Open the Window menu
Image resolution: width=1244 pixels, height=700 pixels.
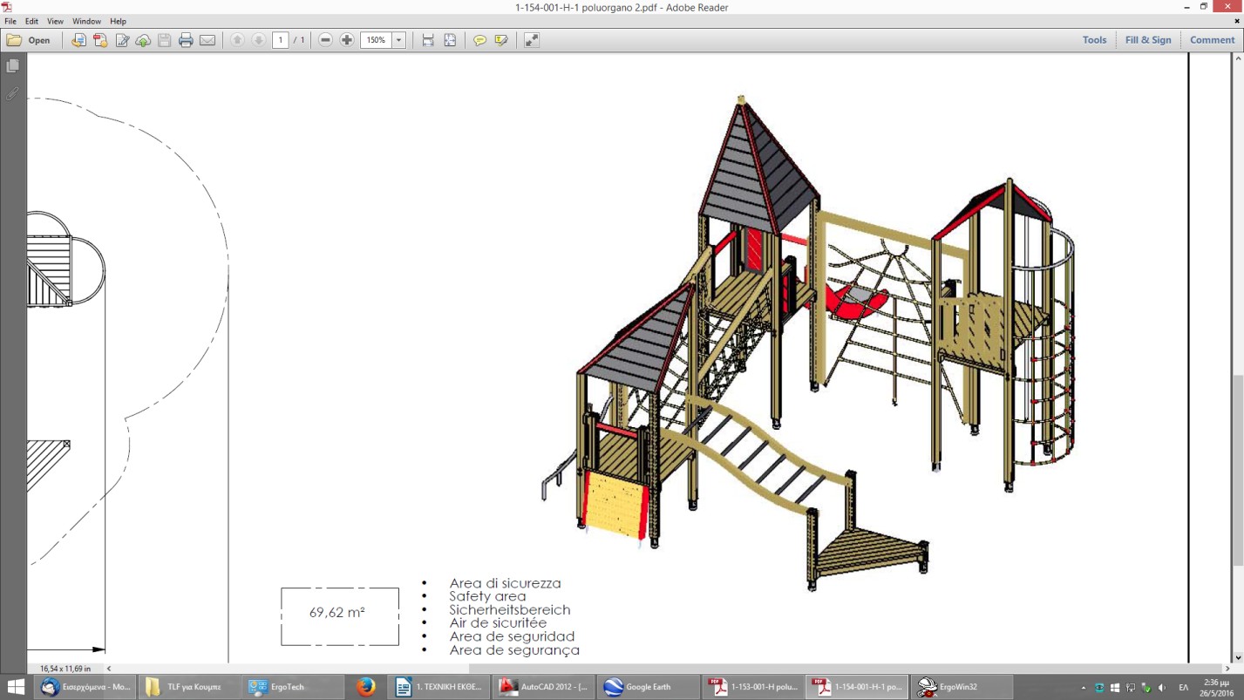(x=86, y=21)
